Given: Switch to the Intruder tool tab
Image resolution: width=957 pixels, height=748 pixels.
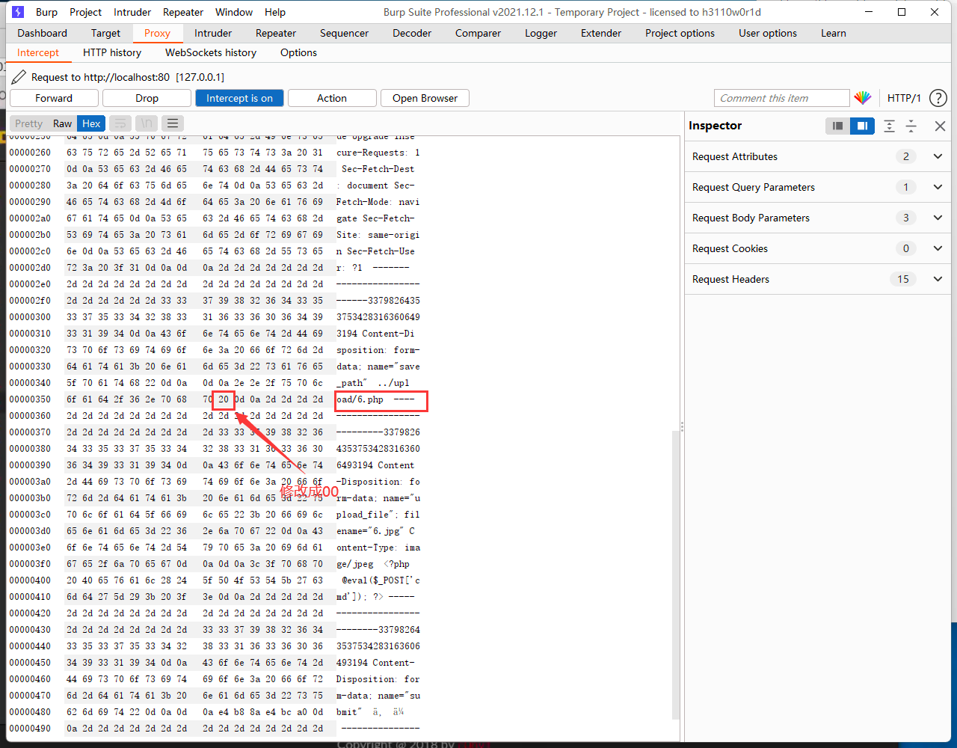Looking at the screenshot, I should [213, 33].
